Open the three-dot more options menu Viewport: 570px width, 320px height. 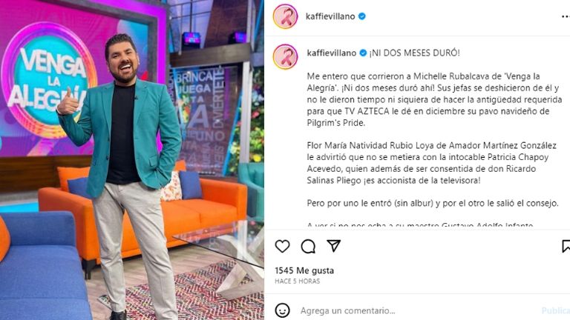tap(566, 16)
